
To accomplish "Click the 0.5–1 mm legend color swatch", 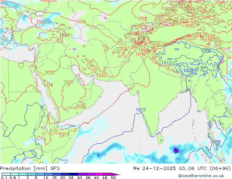I will coord(15,174).
